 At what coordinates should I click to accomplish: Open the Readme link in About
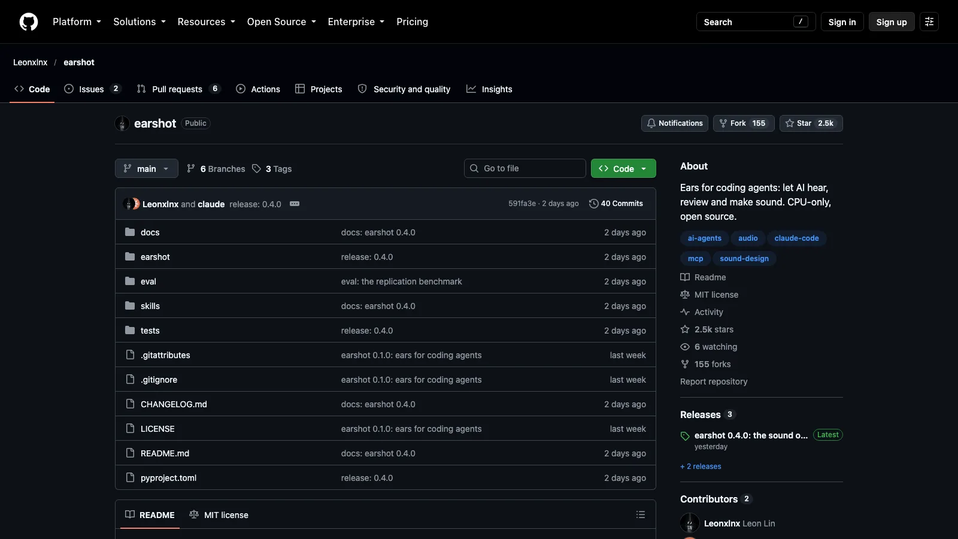coord(703,277)
